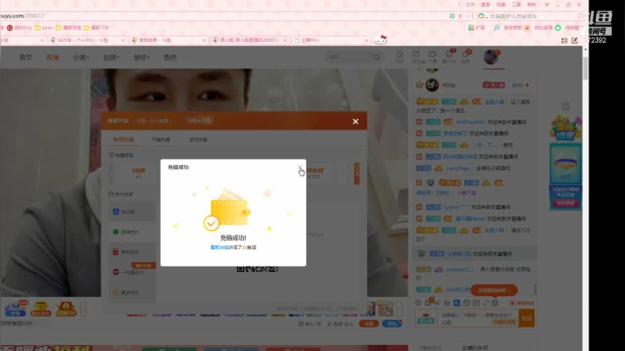The height and width of the screenshot is (351, 625).
Task: Click the site search input field
Action: pyautogui.click(x=349, y=57)
